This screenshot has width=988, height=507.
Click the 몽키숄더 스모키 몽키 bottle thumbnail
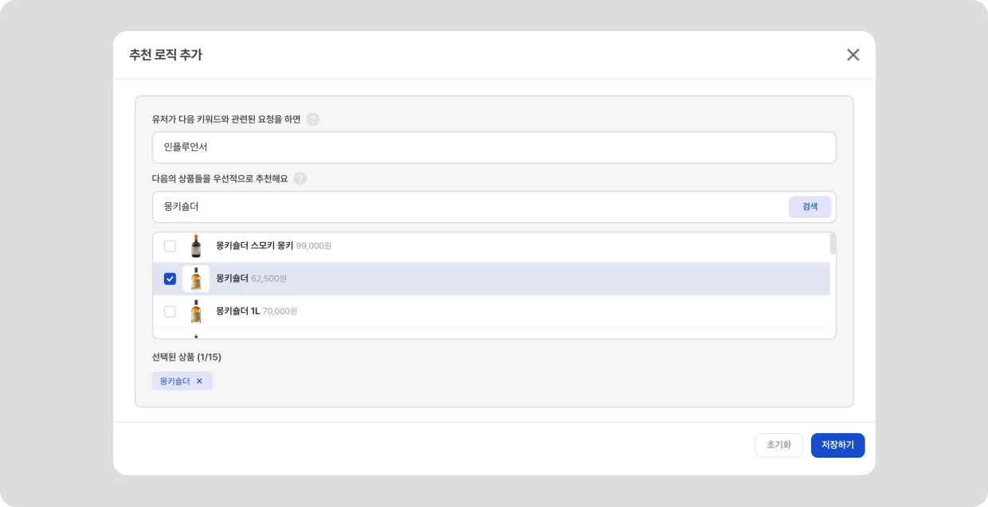pos(196,246)
